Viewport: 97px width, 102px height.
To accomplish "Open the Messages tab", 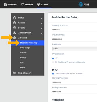I will point(27,4).
